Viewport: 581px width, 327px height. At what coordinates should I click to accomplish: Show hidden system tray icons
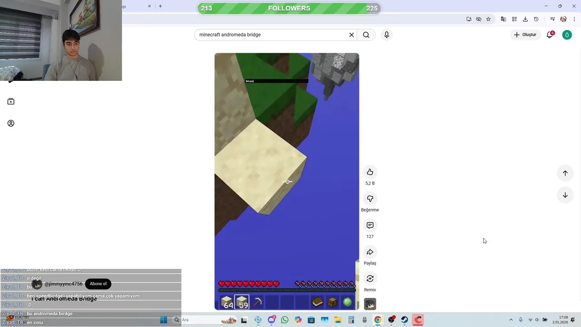point(511,320)
